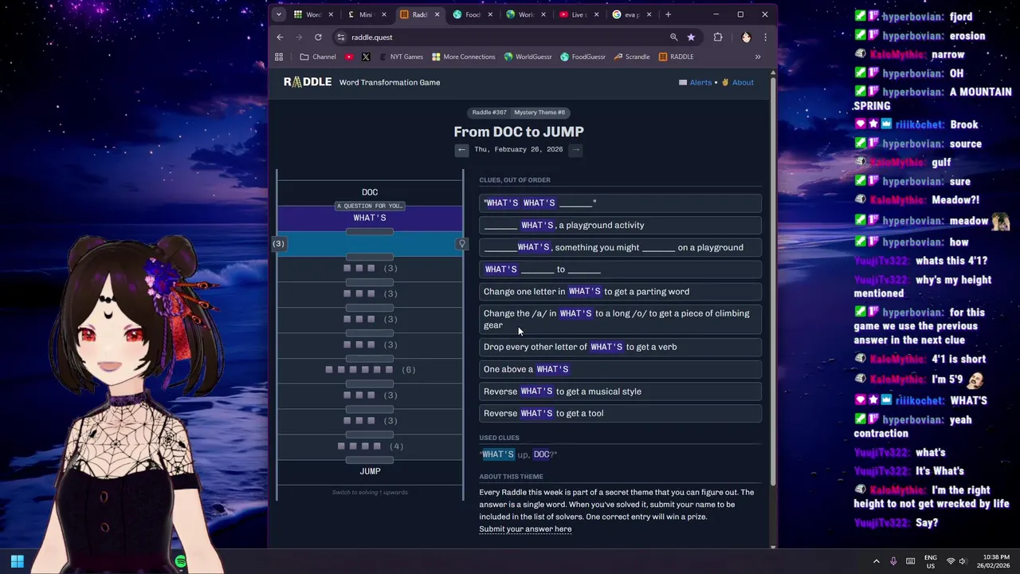
Task: Open the FoodGuessr bookmark
Action: click(583, 57)
